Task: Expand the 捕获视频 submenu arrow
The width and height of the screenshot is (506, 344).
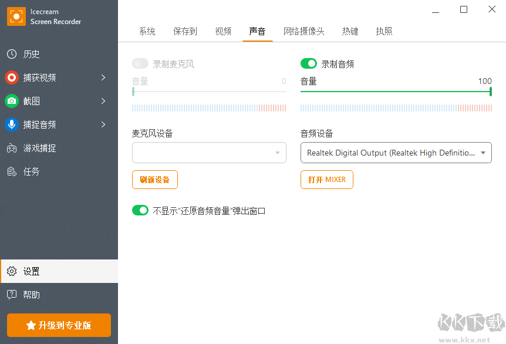Action: coord(103,77)
